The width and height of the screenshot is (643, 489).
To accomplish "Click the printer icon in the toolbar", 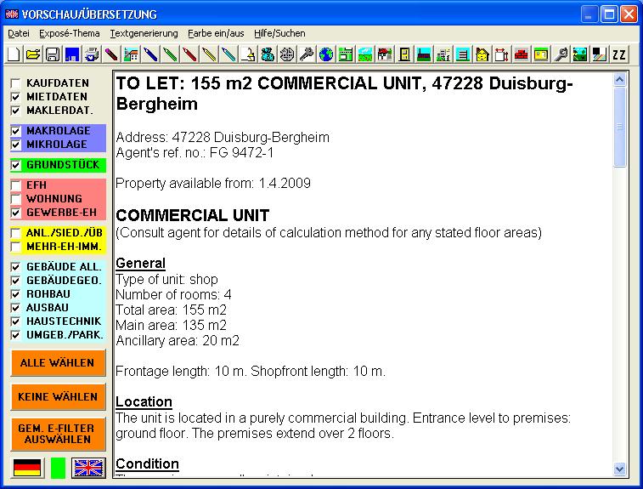I will tap(92, 55).
